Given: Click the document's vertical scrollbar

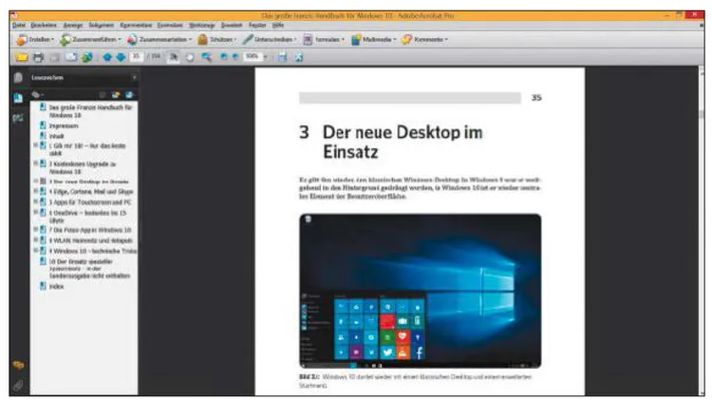Looking at the screenshot, I should [x=702, y=230].
